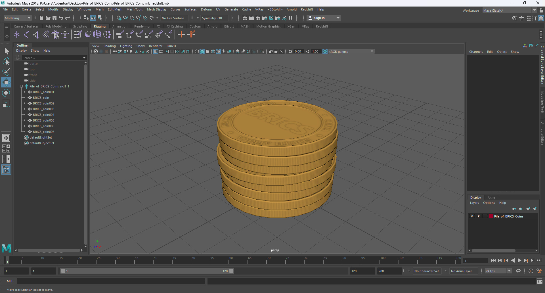The image size is (545, 293).
Task: Click the Redo arrow icon
Action: pos(68,18)
